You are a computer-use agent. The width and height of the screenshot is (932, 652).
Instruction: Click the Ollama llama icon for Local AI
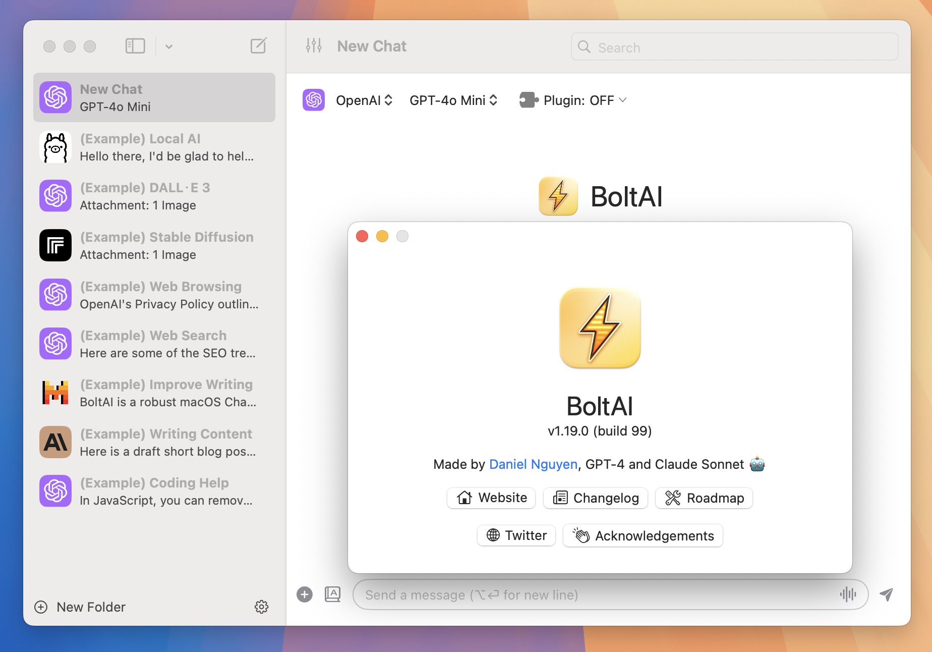(55, 147)
